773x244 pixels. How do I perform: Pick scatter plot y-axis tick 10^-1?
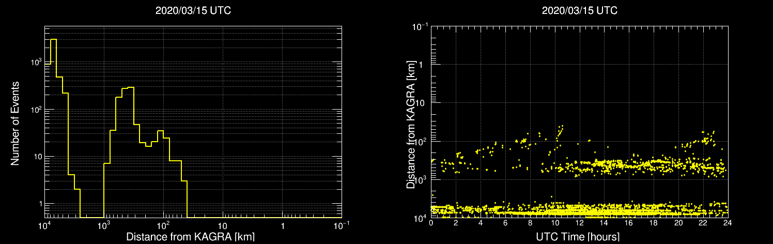pos(421,25)
